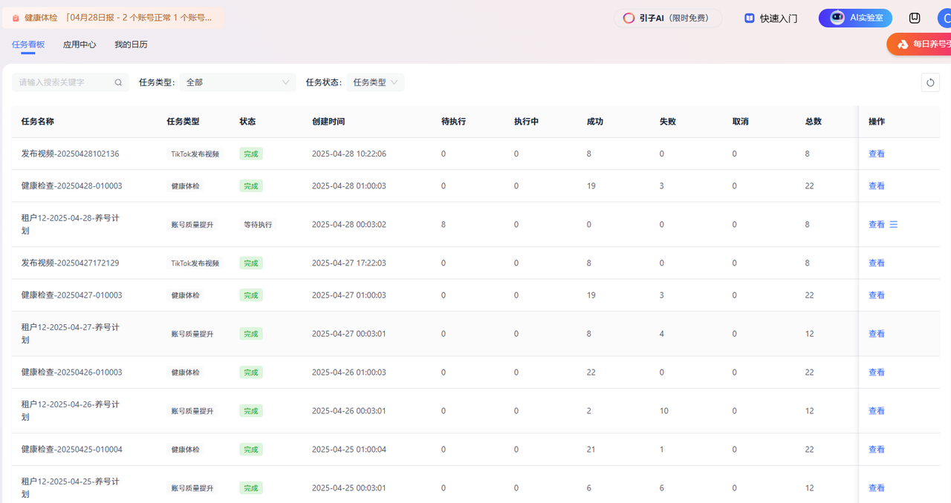Screen dimensions: 951x503
Task: Click the 快速入门 book icon
Action: (x=750, y=18)
